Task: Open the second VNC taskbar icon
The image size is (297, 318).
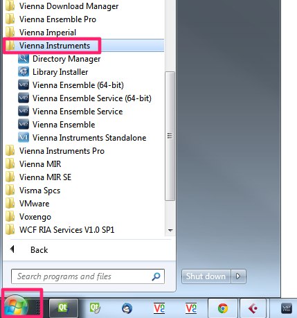Action: pyautogui.click(x=191, y=308)
